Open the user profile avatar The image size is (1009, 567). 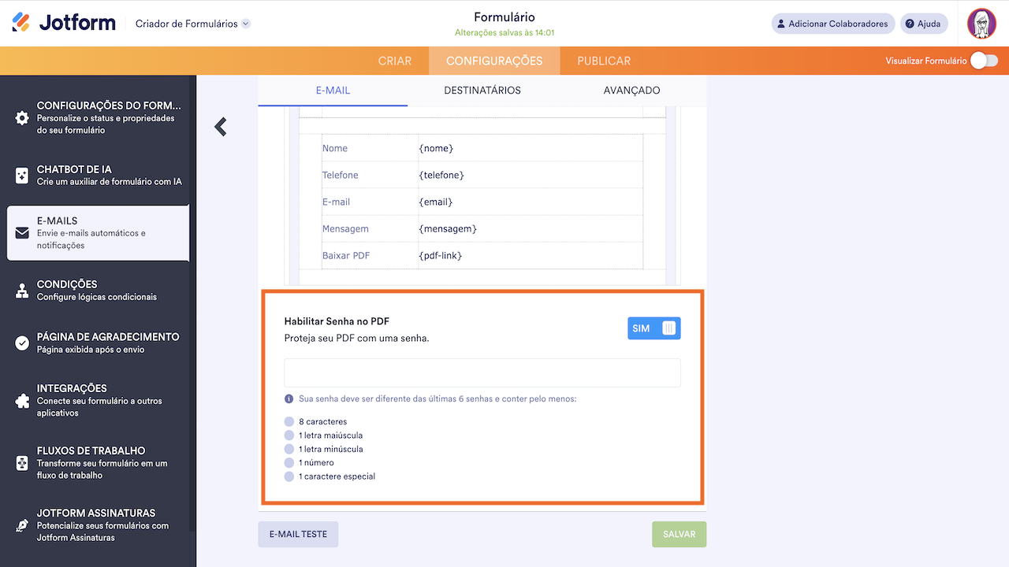click(x=981, y=24)
